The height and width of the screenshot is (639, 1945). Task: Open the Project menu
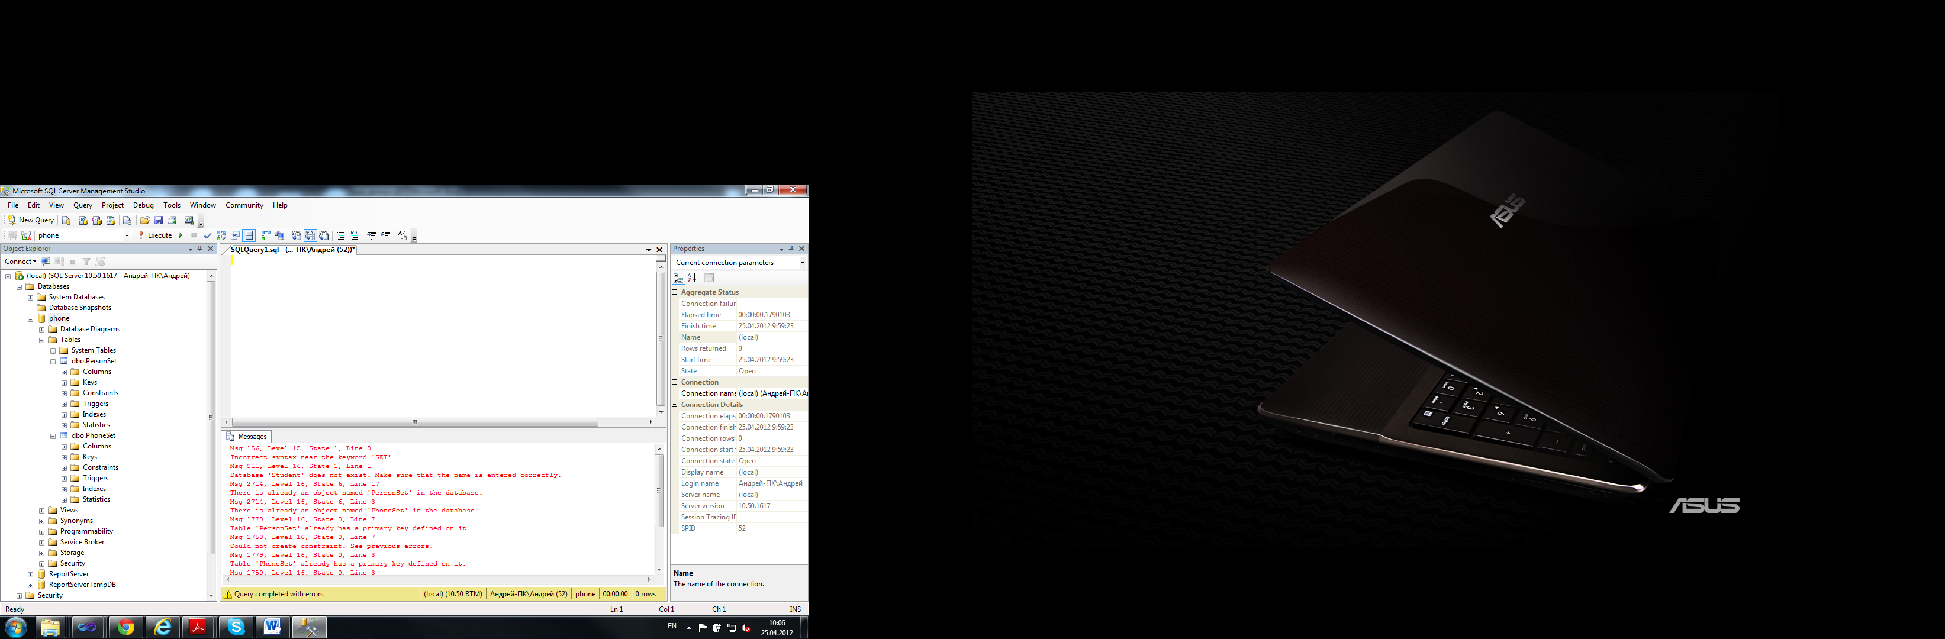coord(112,205)
